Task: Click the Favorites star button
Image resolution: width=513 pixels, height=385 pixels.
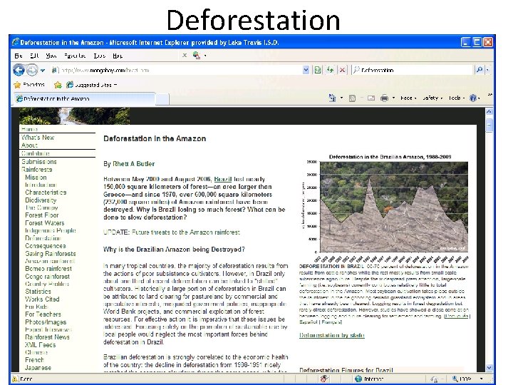Action: (x=29, y=85)
